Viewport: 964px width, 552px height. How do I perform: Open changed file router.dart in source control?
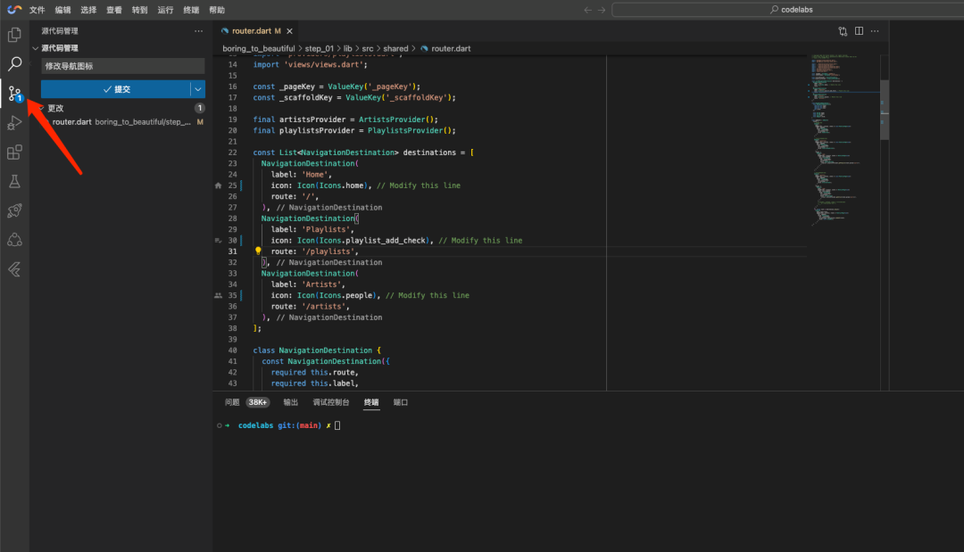click(123, 121)
